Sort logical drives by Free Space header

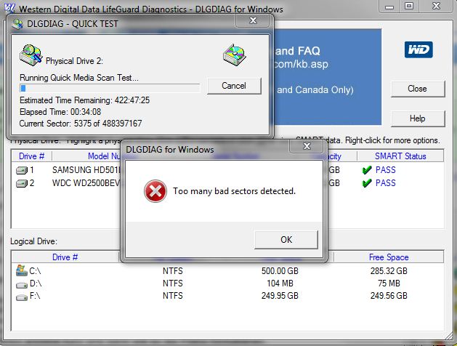(x=389, y=257)
